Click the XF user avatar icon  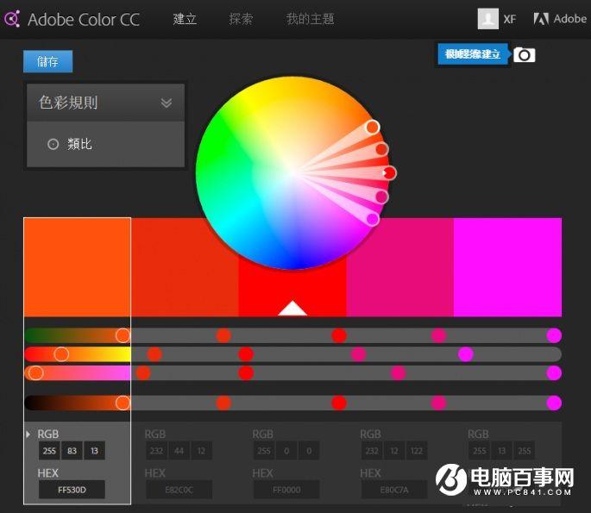tap(487, 18)
